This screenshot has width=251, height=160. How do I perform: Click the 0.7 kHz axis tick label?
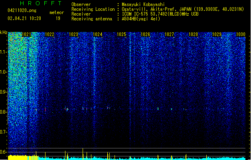[x=4, y=132]
